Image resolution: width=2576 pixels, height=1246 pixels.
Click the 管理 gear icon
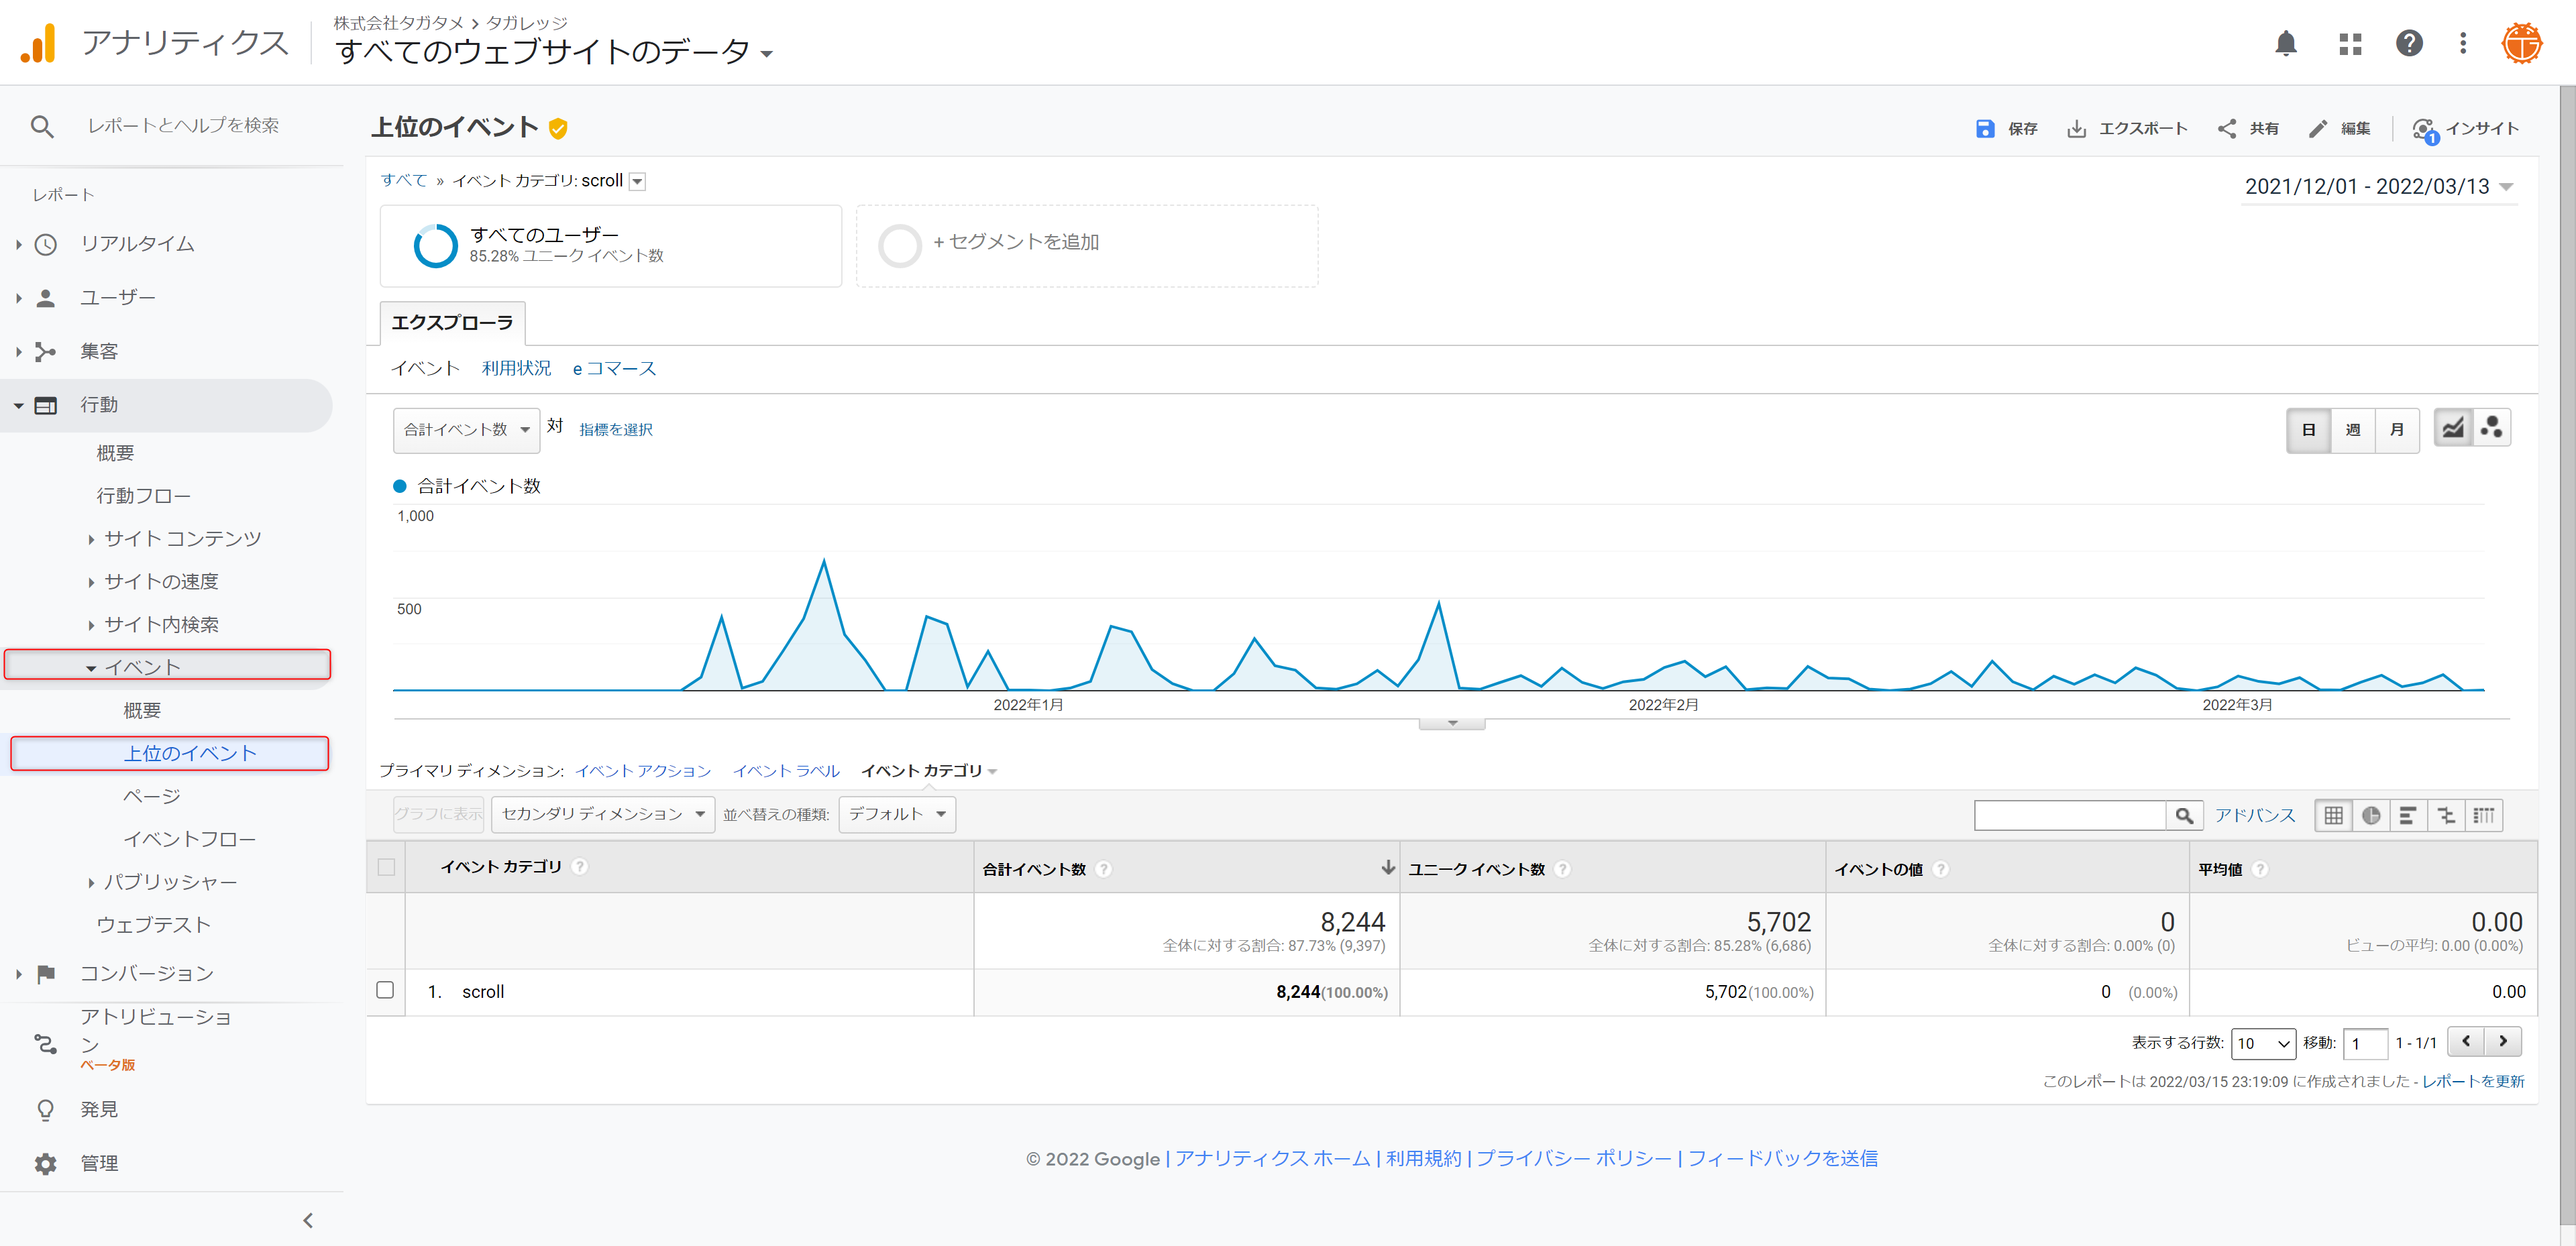tap(46, 1163)
